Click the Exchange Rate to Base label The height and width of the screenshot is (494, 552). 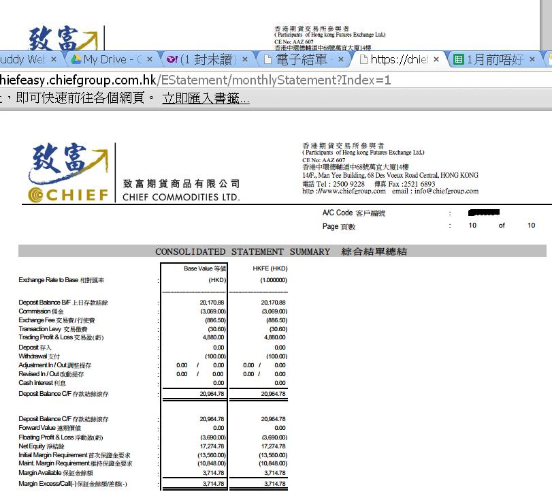[61, 280]
